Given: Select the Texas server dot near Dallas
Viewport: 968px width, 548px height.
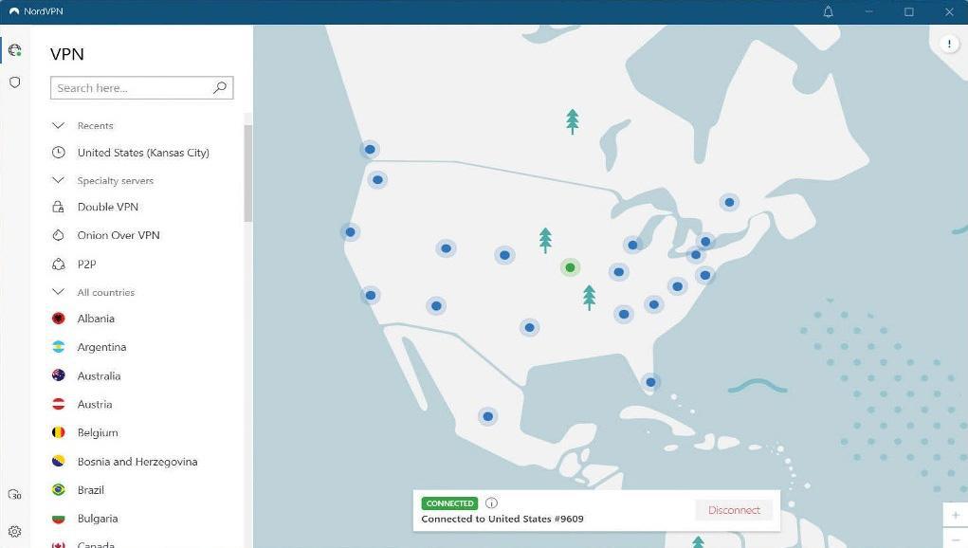Looking at the screenshot, I should 529,328.
